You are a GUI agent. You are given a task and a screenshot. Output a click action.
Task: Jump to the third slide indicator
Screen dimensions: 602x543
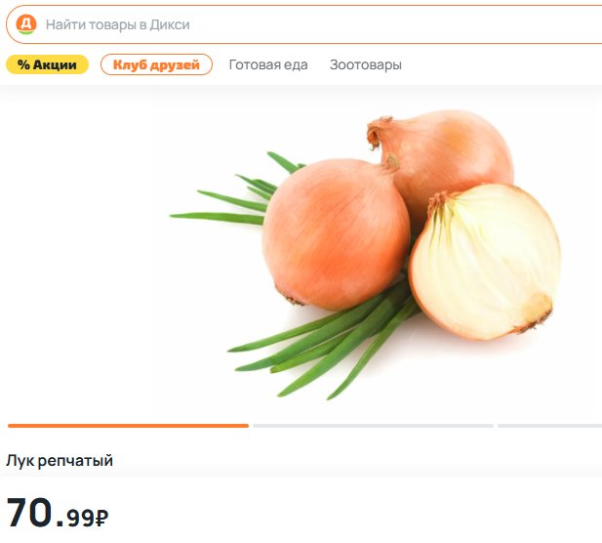click(x=549, y=426)
